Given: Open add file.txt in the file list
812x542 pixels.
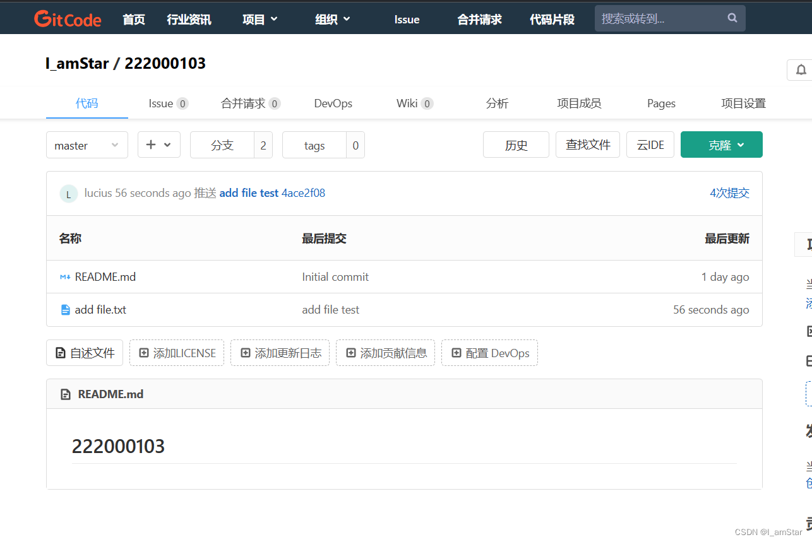Looking at the screenshot, I should pyautogui.click(x=100, y=310).
